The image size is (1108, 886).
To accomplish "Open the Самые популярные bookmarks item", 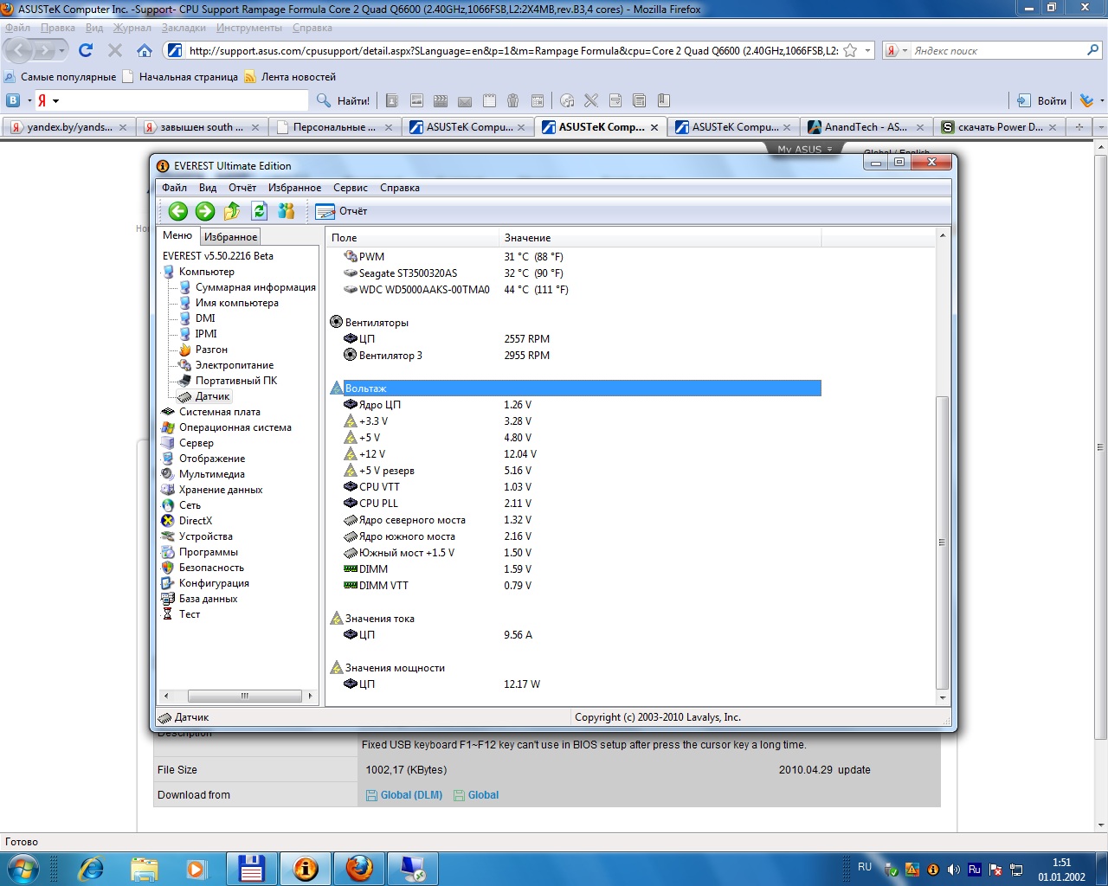I will coord(61,77).
